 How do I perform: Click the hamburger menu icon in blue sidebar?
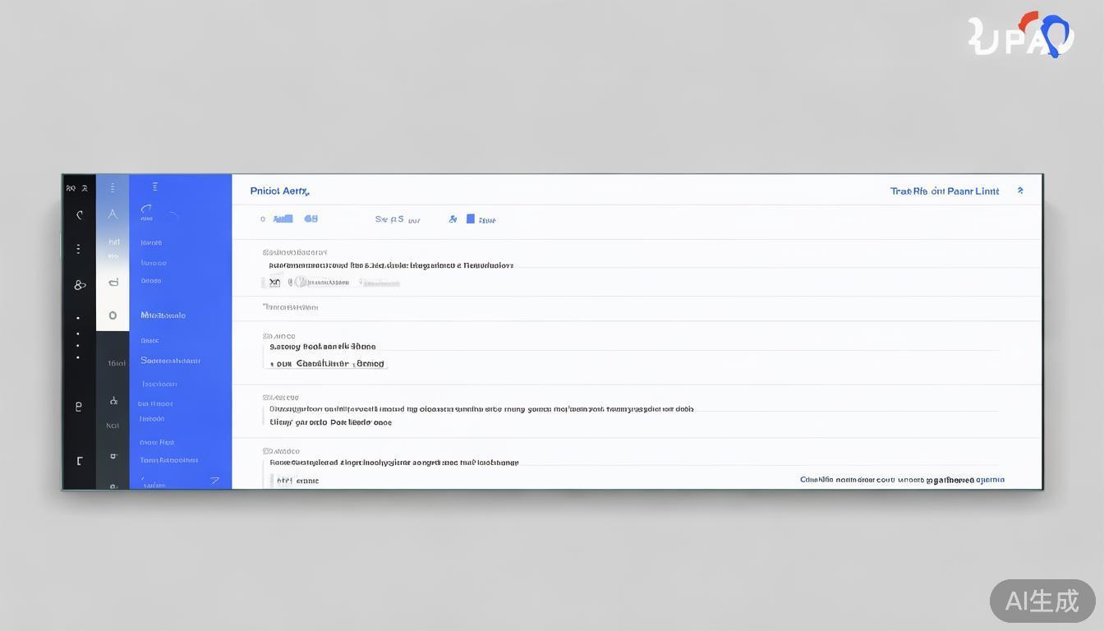coord(155,187)
